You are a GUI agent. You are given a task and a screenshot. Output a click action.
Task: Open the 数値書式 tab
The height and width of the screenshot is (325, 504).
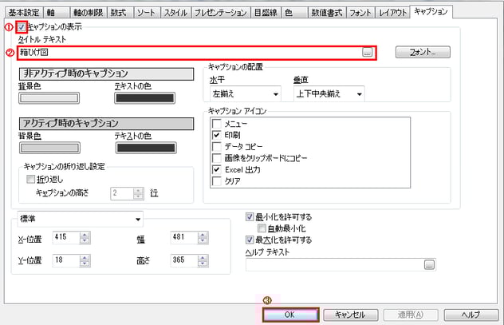click(327, 13)
